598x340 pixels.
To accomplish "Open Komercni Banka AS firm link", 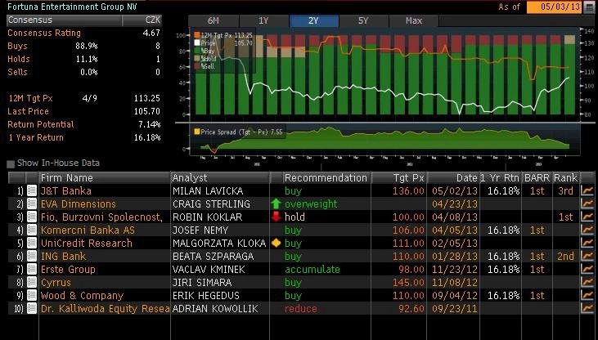I will pos(88,230).
